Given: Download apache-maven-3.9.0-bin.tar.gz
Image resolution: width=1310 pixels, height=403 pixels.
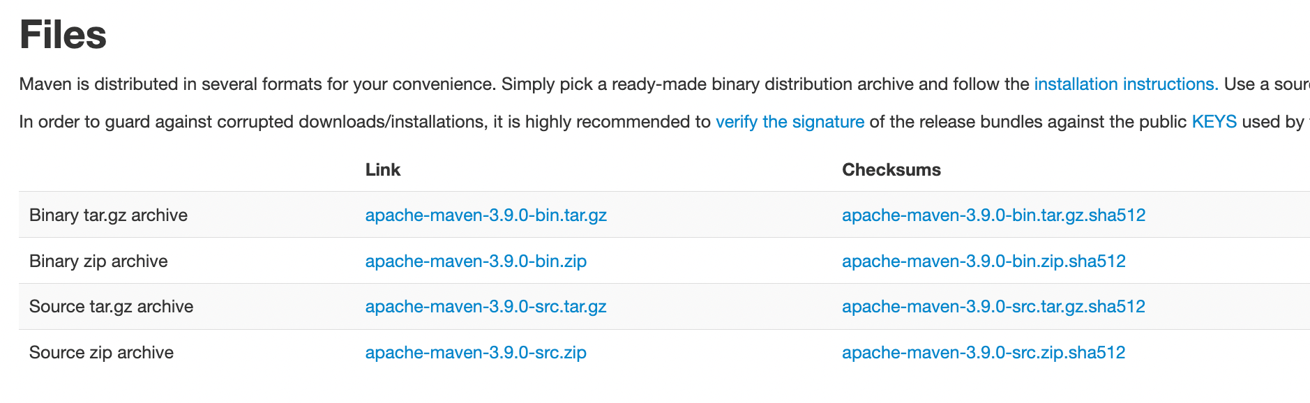Looking at the screenshot, I should coord(485,215).
